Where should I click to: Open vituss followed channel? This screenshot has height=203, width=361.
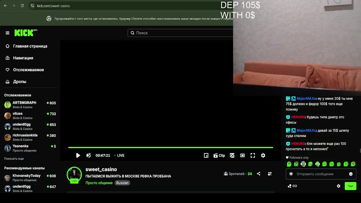tap(30, 116)
